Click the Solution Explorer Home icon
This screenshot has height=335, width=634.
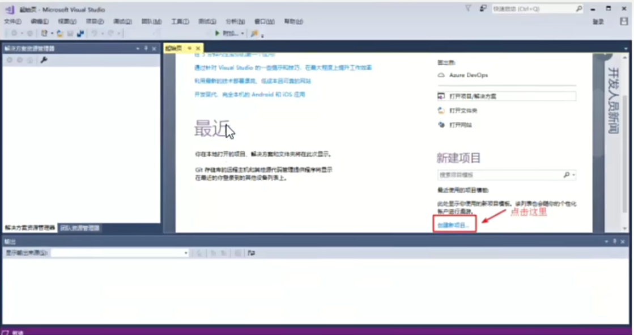[29, 60]
